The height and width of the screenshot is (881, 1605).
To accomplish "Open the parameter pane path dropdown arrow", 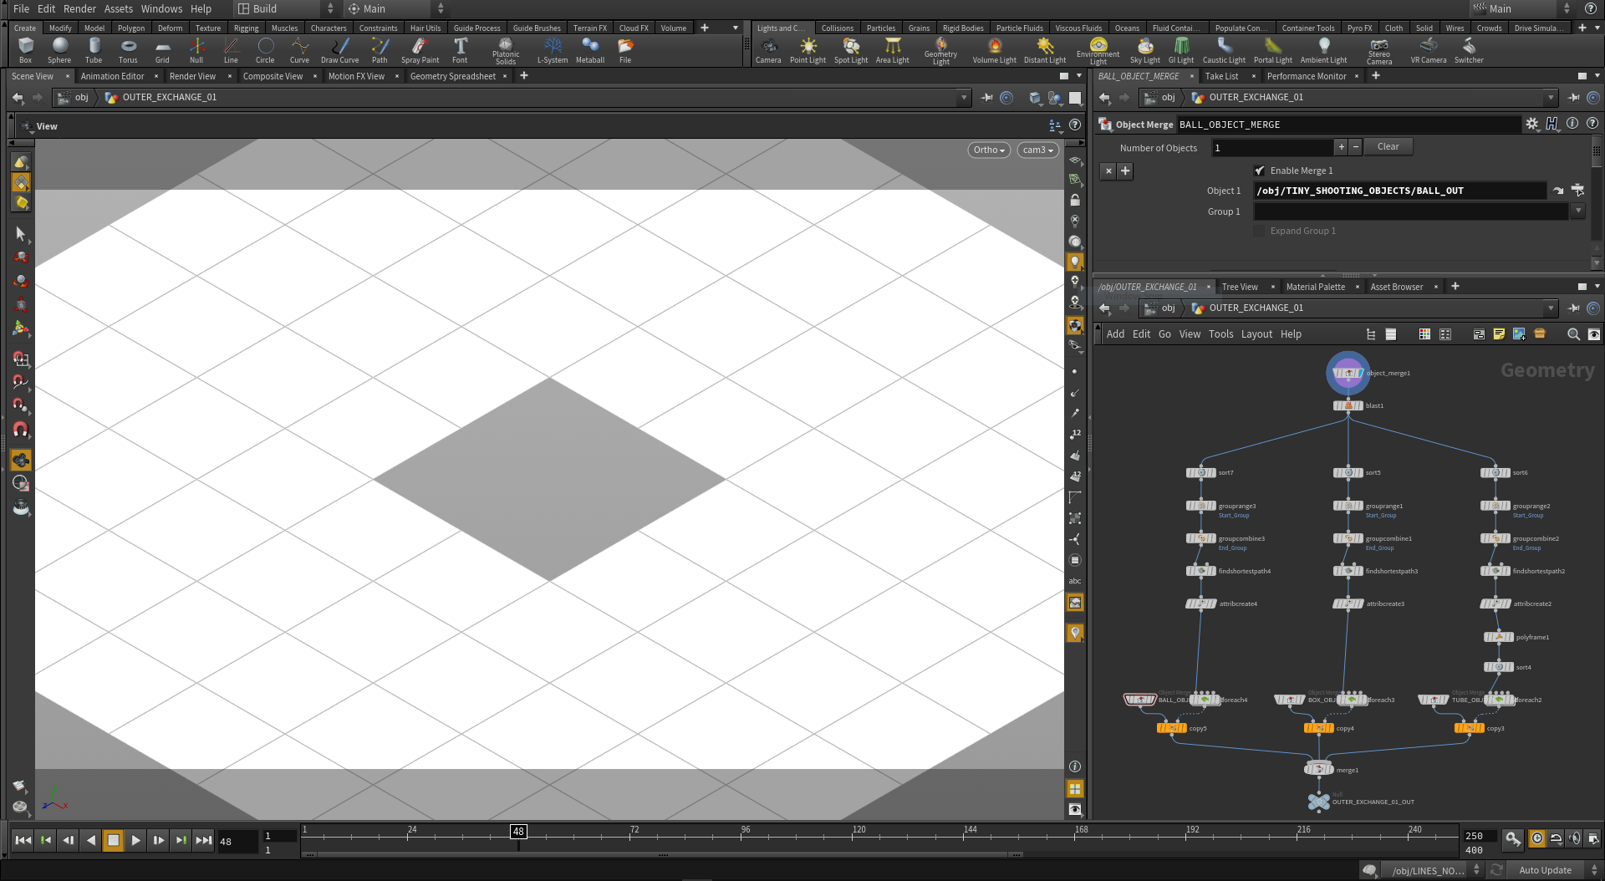I will tap(1550, 98).
